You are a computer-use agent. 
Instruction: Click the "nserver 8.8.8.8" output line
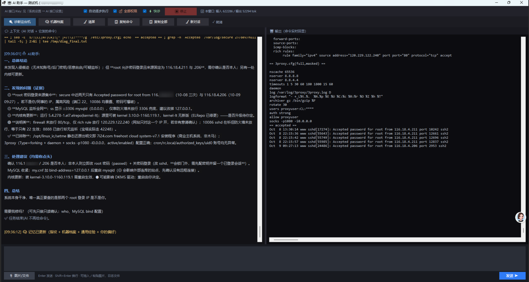tap(284, 76)
